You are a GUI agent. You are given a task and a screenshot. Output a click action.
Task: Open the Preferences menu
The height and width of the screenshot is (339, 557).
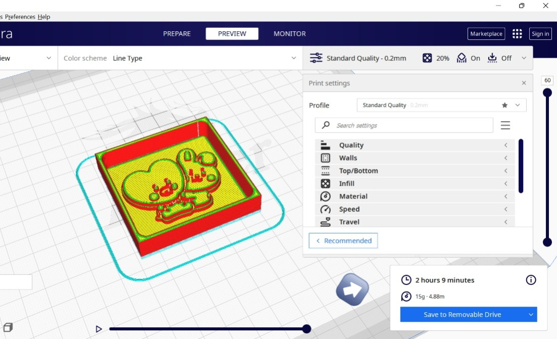[20, 17]
